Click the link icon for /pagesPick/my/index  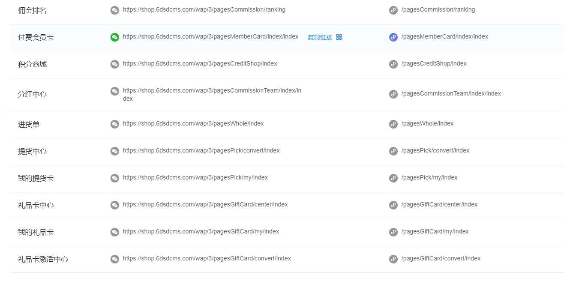[x=393, y=178]
